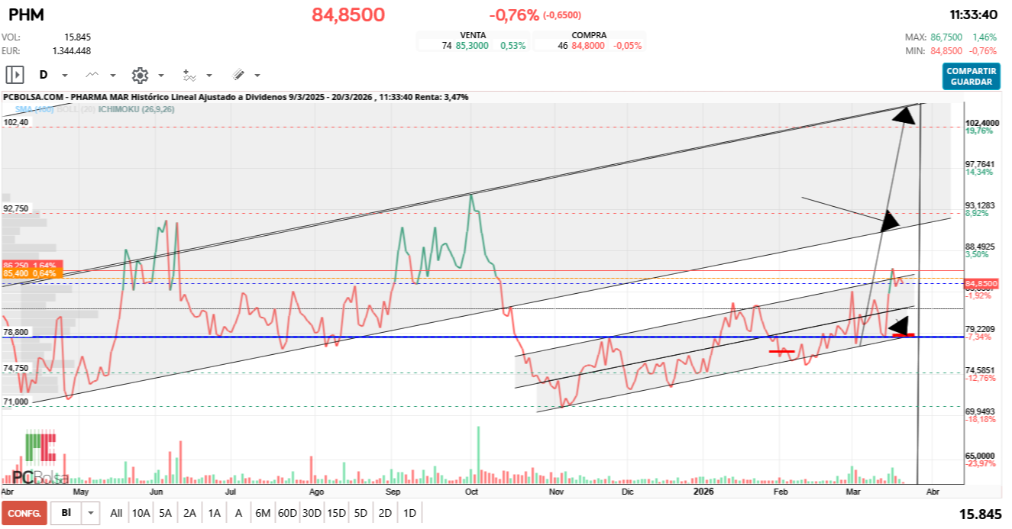Expand the drawing tools dropdown arrow
Viewport: 1012px width, 529px height.
(x=257, y=76)
